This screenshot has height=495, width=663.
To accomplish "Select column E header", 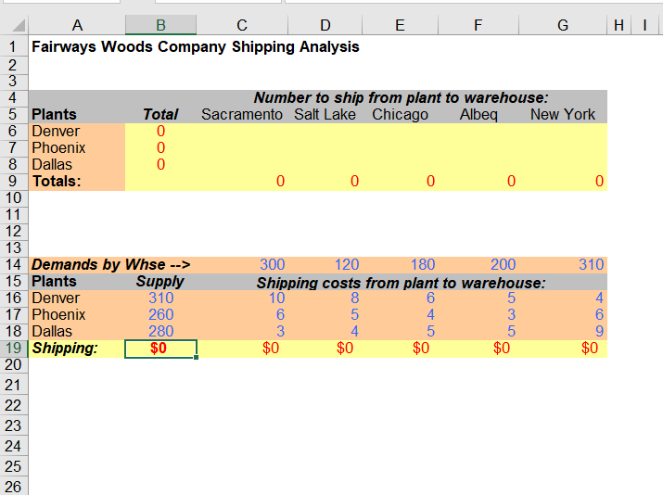I will (x=400, y=25).
